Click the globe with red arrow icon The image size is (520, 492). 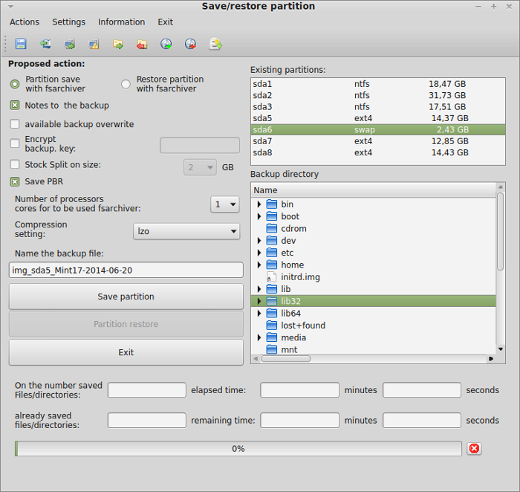(191, 44)
